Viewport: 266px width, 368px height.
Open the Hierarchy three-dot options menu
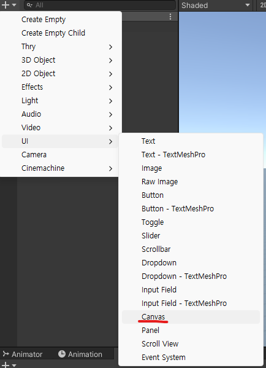170,17
